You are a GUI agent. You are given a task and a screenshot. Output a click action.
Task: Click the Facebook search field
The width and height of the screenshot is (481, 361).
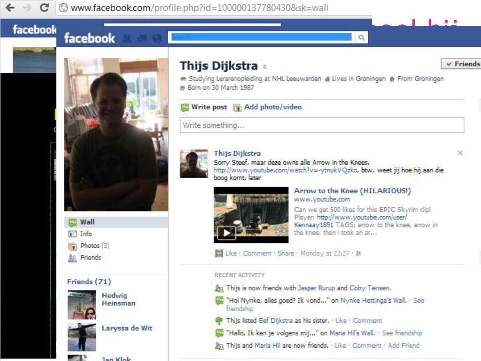point(262,37)
